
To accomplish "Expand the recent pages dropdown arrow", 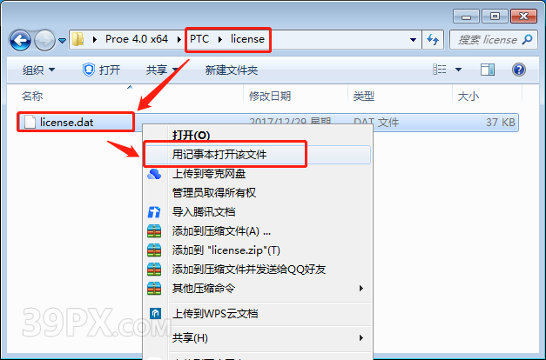I will click(x=62, y=41).
